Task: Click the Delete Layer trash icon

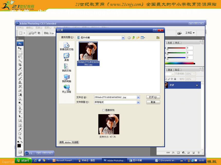Action: pyautogui.click(x=199, y=152)
